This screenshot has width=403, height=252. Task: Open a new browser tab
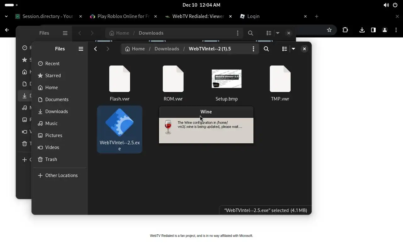click(x=317, y=16)
